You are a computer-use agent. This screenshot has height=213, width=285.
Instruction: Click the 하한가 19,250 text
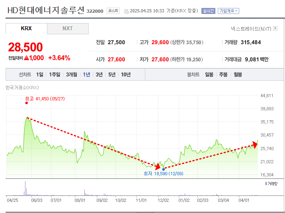187,59
